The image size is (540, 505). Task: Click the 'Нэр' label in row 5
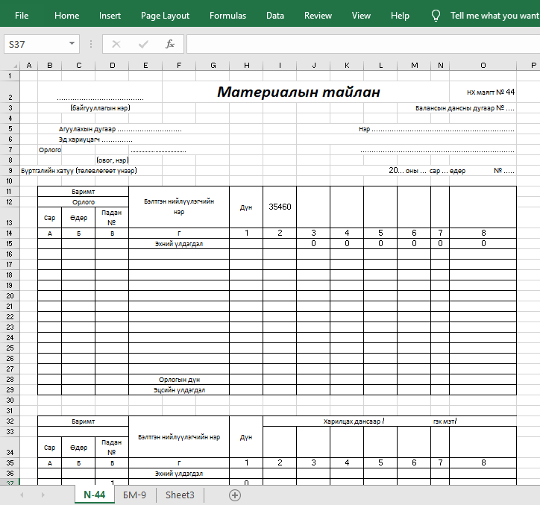[364, 129]
